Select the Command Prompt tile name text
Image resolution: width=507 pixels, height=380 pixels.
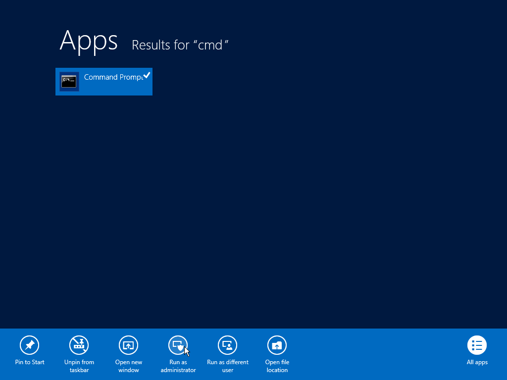point(112,77)
